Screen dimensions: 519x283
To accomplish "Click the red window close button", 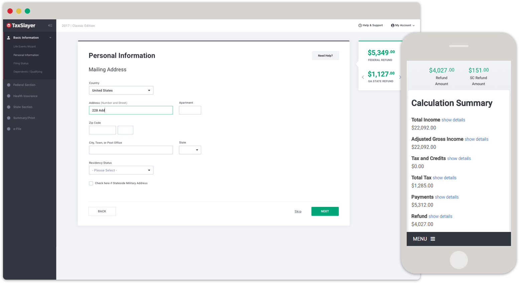I will coord(10,11).
